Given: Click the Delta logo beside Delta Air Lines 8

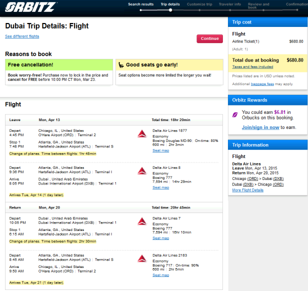Looking at the screenshot, I should [142, 171].
